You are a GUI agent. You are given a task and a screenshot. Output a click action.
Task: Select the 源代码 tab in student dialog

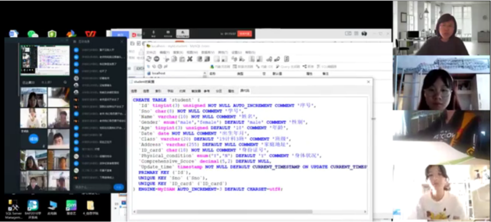click(x=245, y=91)
